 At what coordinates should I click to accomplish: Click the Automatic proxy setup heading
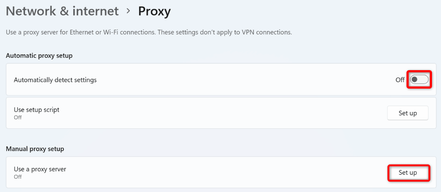[39, 56]
